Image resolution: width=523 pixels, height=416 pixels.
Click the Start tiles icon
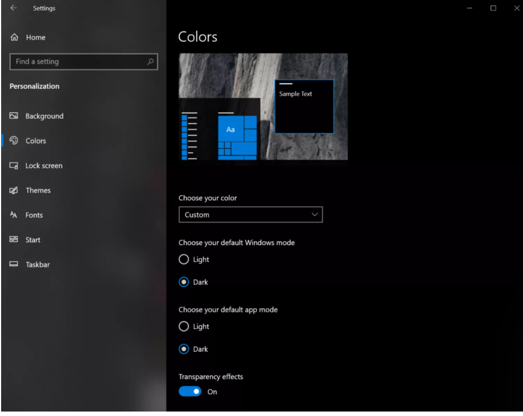[x=13, y=239]
